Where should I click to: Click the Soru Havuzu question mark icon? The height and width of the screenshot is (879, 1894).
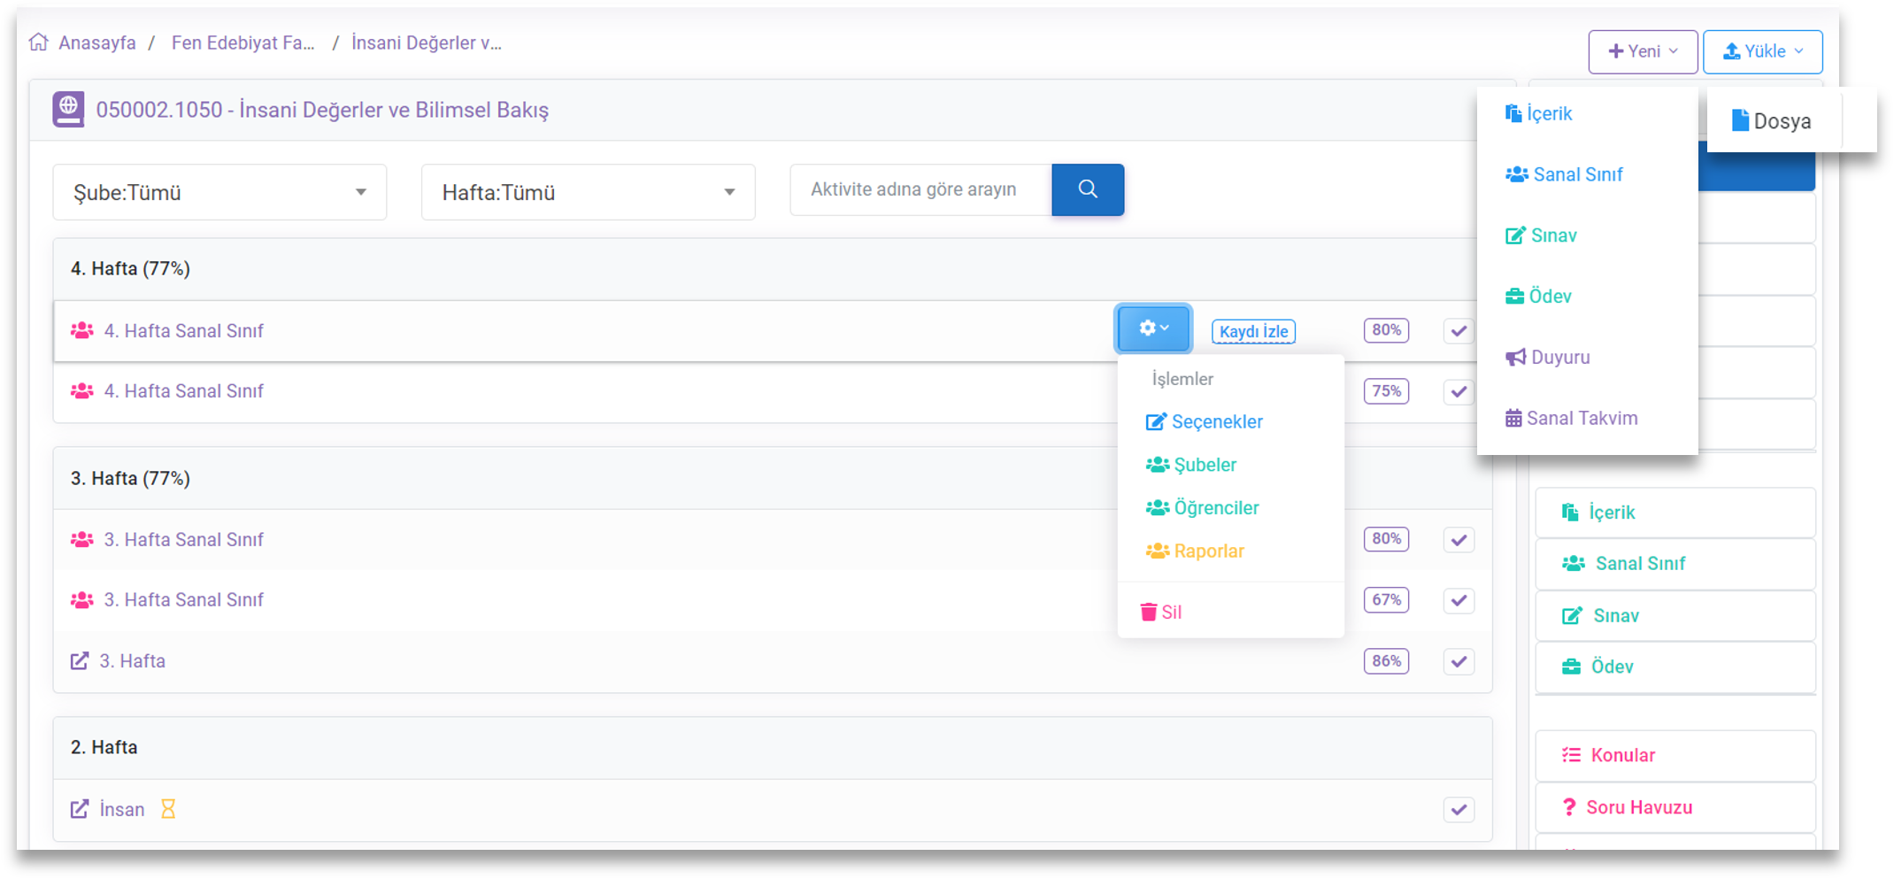(1569, 807)
